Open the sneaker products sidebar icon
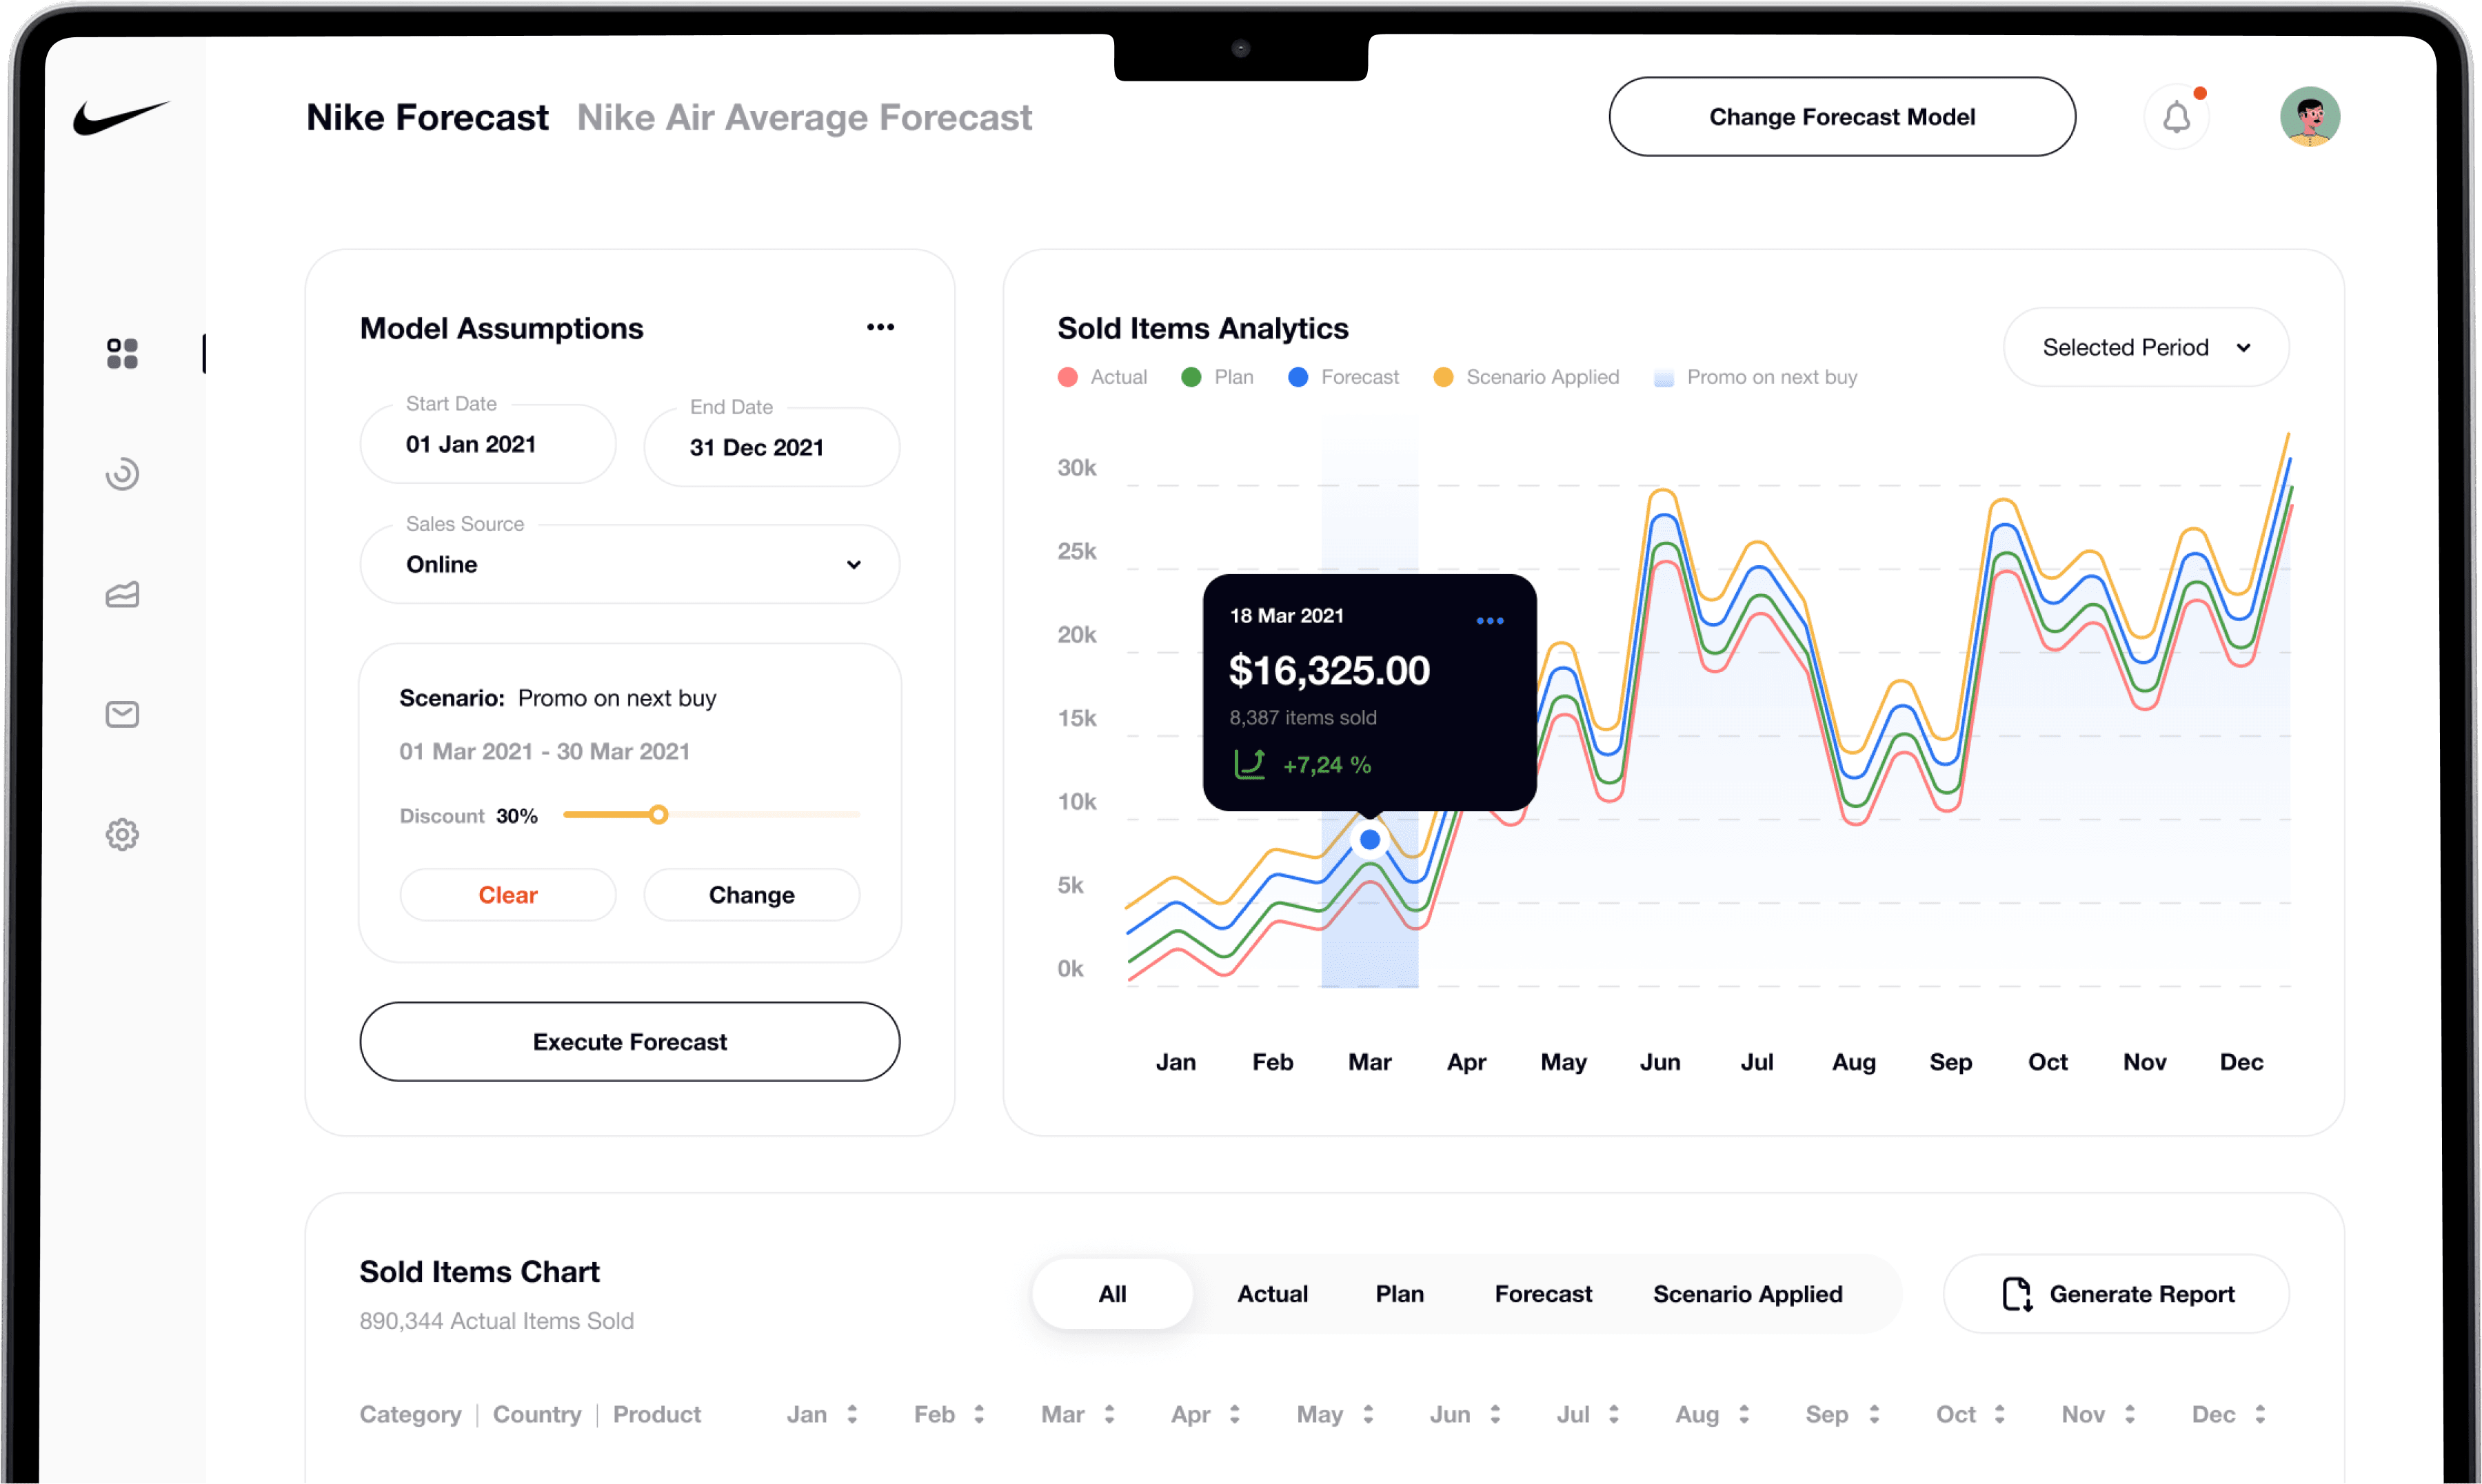Screen dimensions: 2482x1484 pos(122,595)
